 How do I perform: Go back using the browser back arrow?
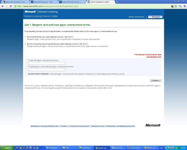pos(3,6)
